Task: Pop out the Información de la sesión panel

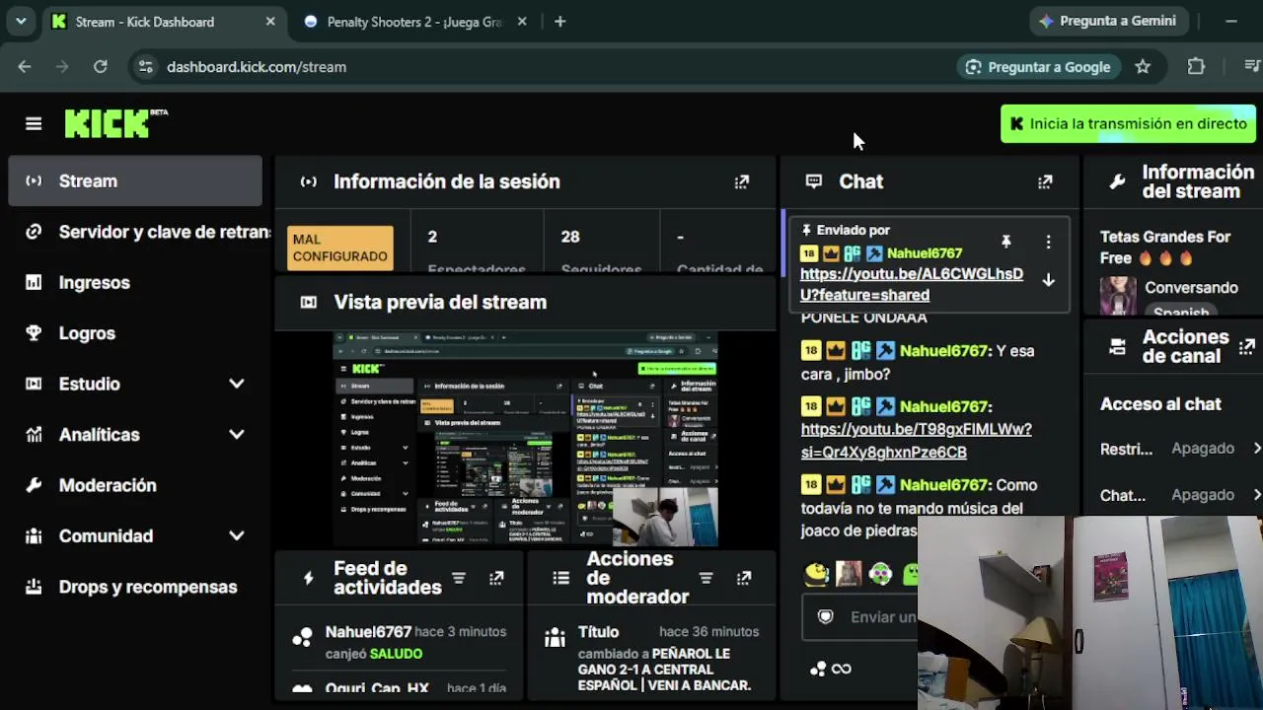Action: coord(742,181)
